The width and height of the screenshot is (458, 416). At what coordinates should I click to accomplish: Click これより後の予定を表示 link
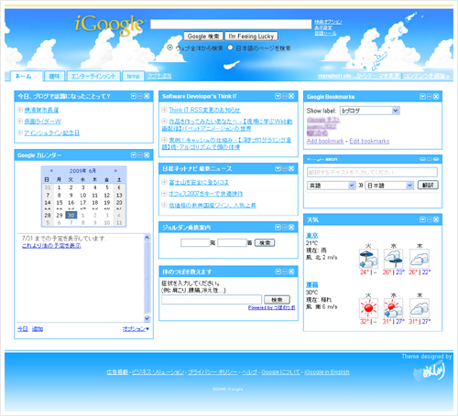51,246
